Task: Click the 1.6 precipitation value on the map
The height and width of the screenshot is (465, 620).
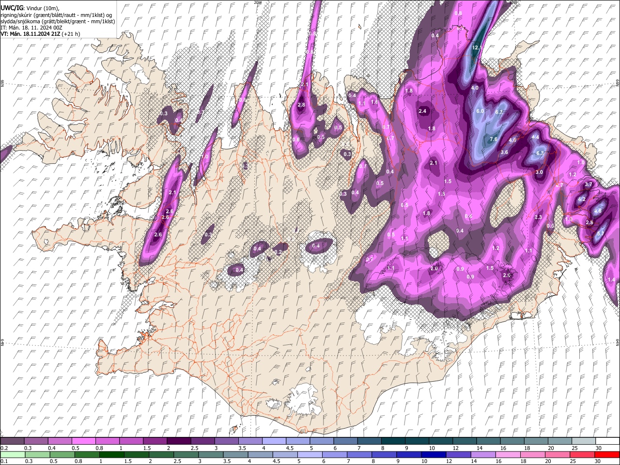Action: coord(374,102)
